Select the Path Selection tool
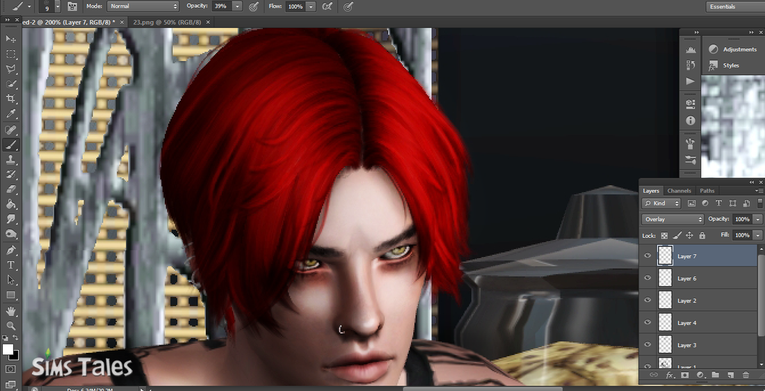Image resolution: width=765 pixels, height=391 pixels. (10, 280)
